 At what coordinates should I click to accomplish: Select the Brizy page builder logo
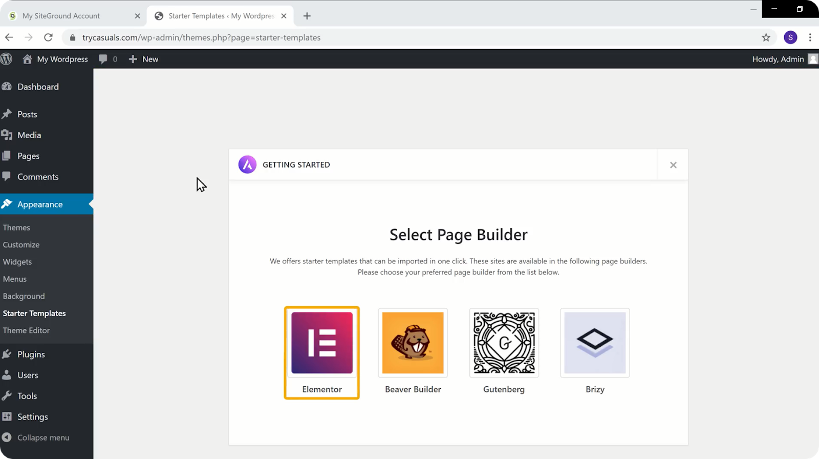click(595, 343)
